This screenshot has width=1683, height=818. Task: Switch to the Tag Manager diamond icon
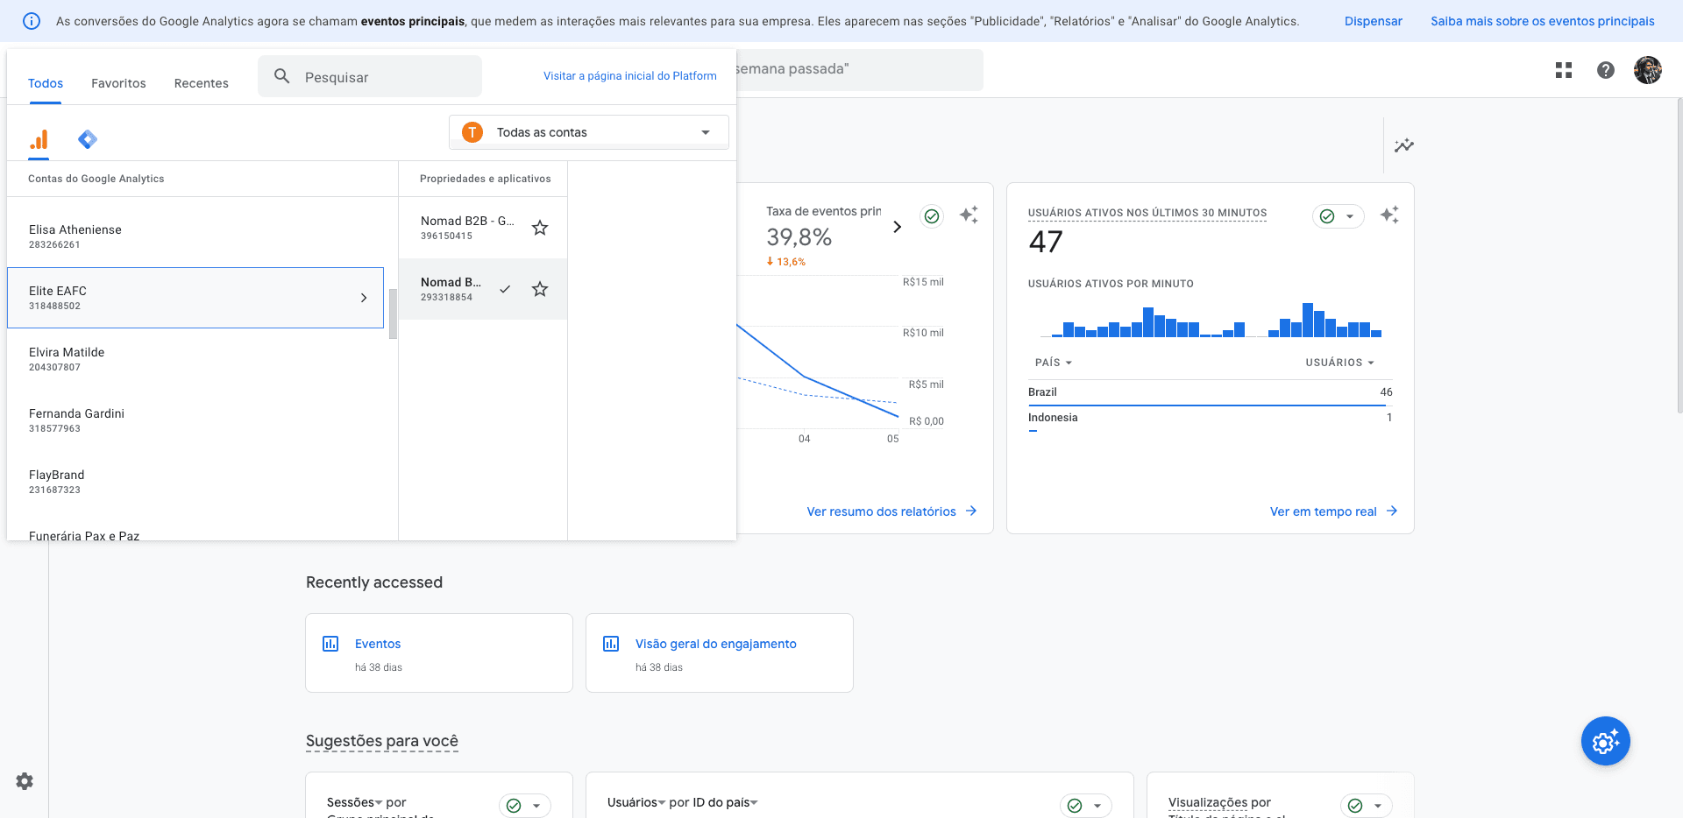pos(88,139)
